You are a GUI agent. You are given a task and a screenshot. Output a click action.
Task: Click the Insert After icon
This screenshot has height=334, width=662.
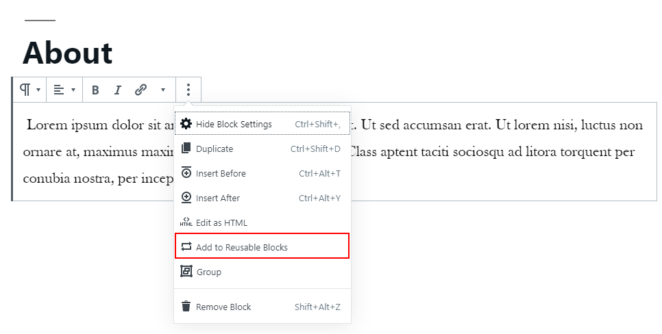186,197
